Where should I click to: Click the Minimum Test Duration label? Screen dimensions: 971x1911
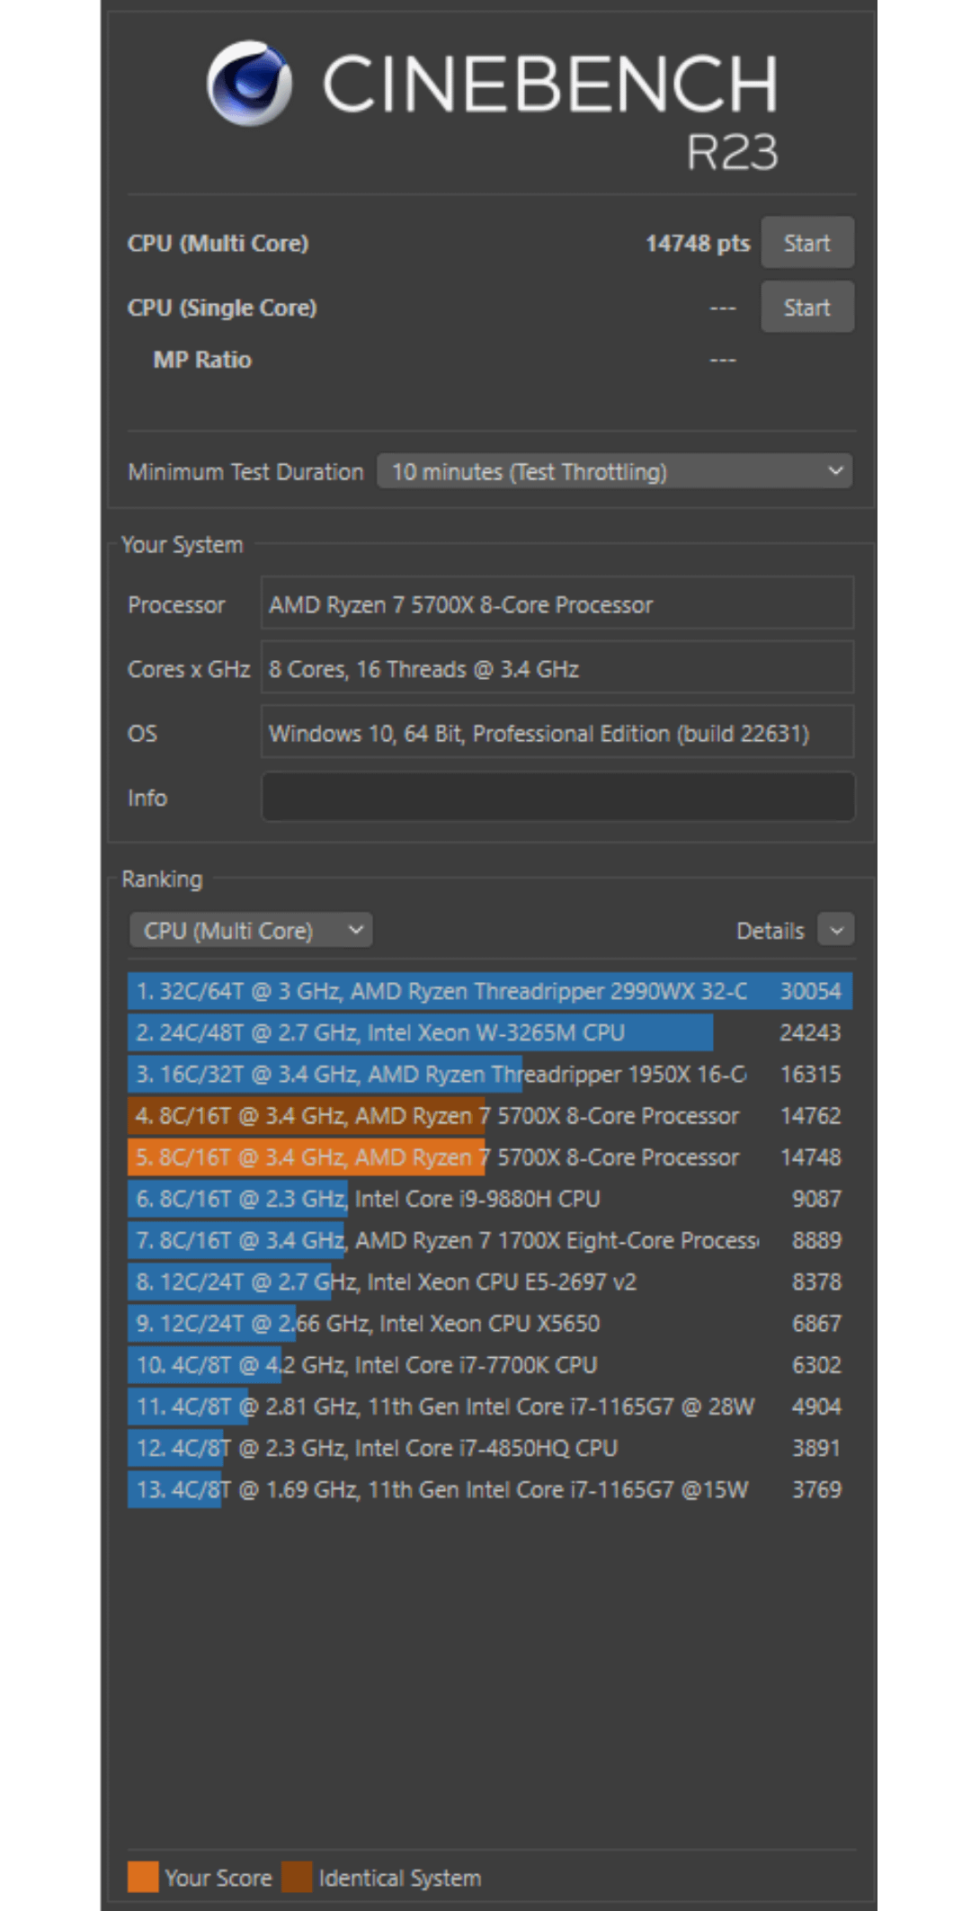[x=245, y=472]
